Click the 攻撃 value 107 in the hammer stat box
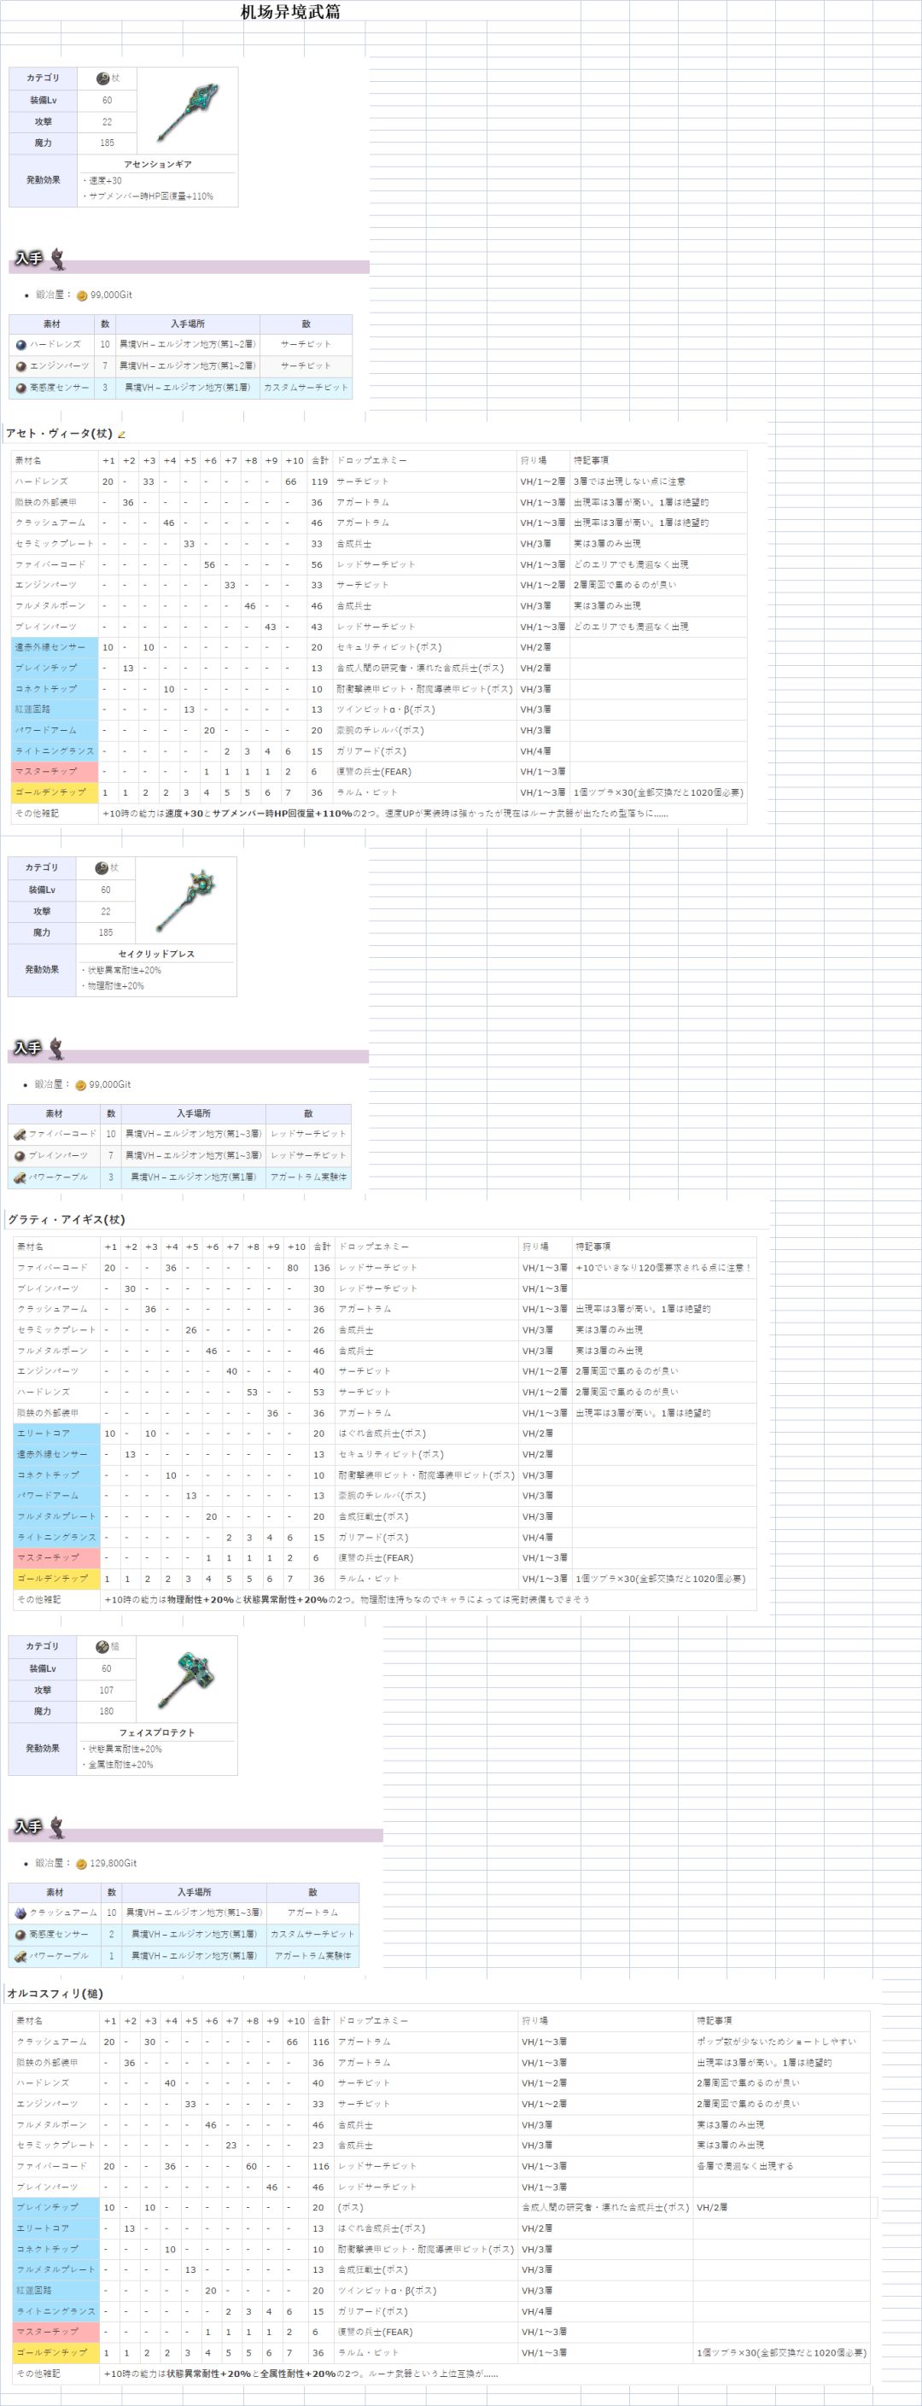This screenshot has height=2406, width=922. (107, 1691)
